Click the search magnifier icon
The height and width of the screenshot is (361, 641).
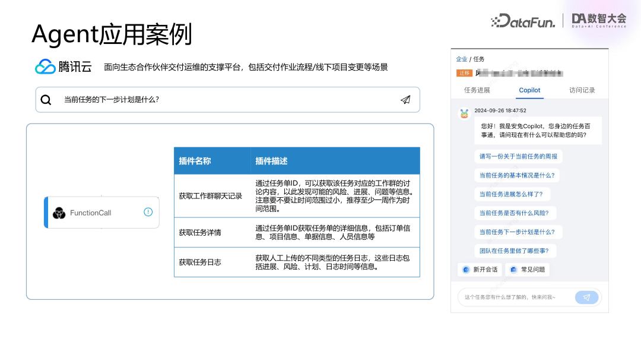pyautogui.click(x=46, y=99)
